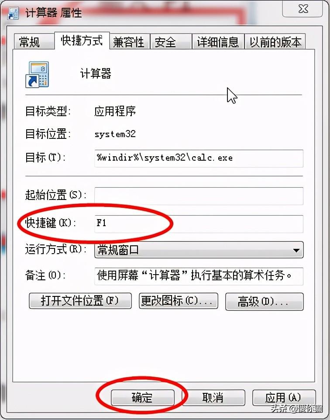The width and height of the screenshot is (330, 420).
Task: Expand the 运行方式 dropdown
Action: pos(199,250)
